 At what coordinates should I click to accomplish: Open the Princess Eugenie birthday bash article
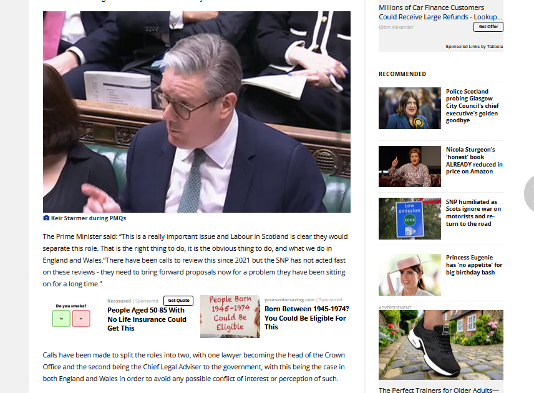click(x=474, y=265)
